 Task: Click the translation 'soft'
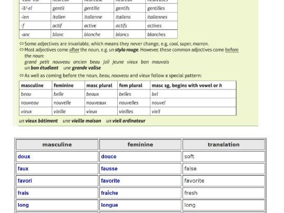click(189, 157)
